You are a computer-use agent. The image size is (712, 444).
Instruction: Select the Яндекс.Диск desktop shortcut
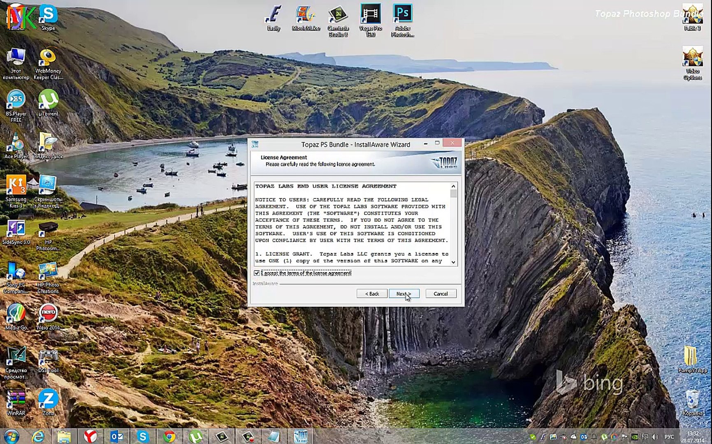pos(48,146)
